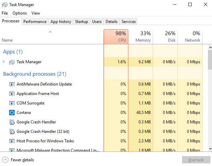The width and height of the screenshot is (212, 166).
Task: Open the File menu
Action: [x=5, y=13]
